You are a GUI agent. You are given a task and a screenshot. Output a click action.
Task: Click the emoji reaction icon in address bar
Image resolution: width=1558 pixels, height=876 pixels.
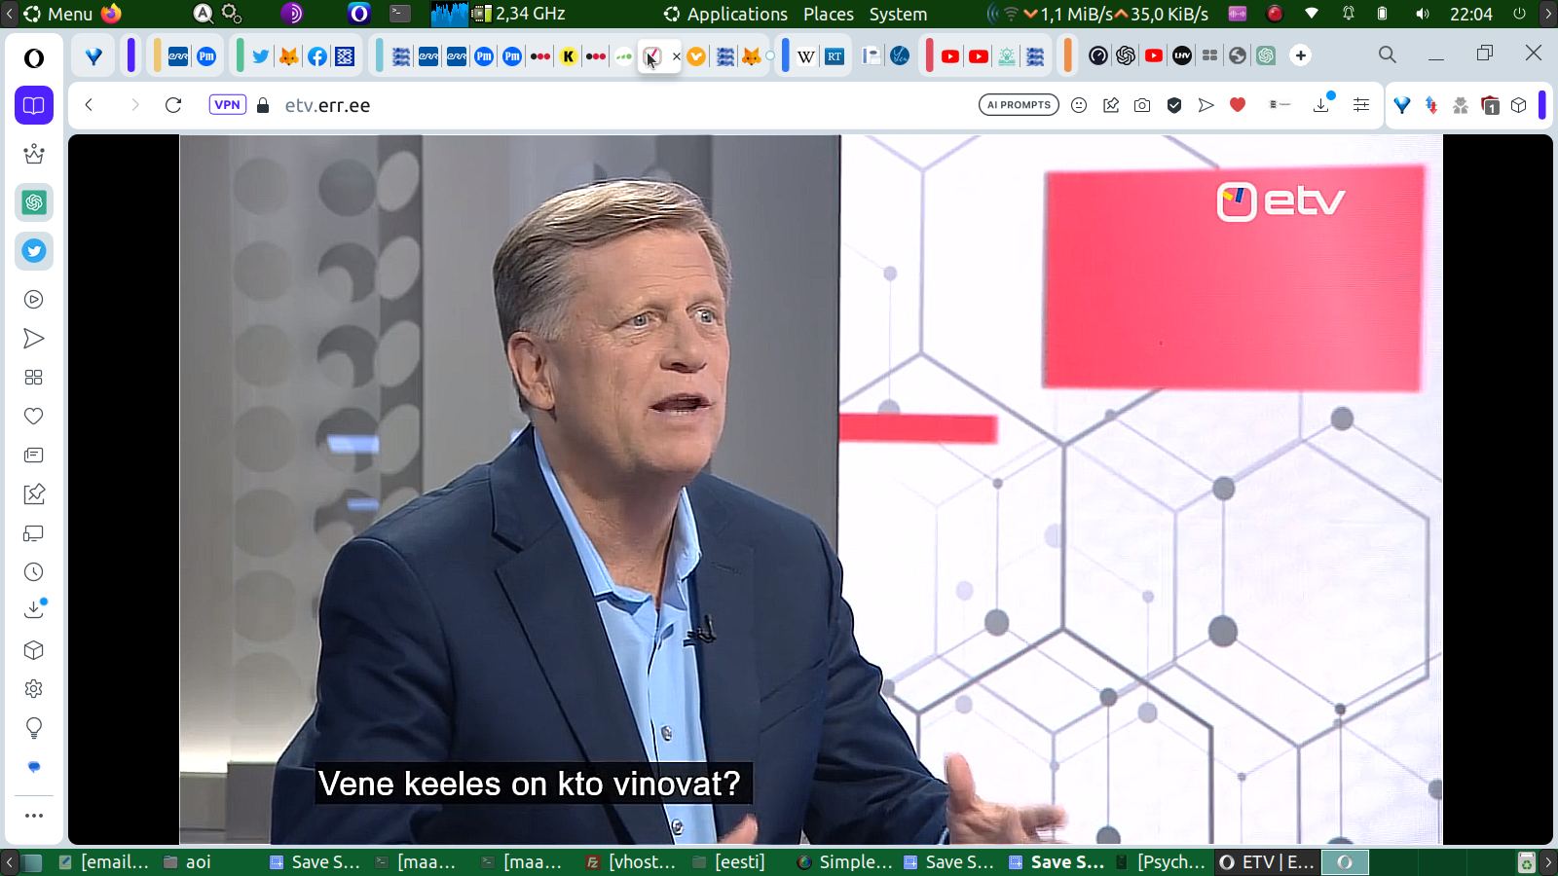pyautogui.click(x=1079, y=105)
